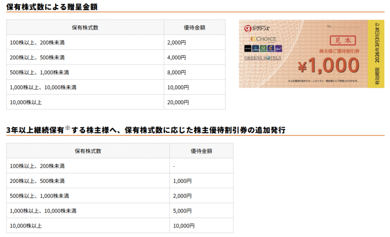Select the 8,000円 cell in first table
This screenshot has height=237, width=390.
click(x=176, y=72)
